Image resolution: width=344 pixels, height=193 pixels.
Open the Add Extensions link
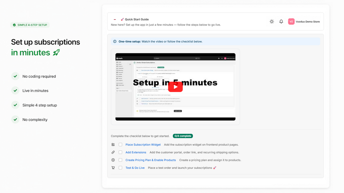(x=136, y=152)
